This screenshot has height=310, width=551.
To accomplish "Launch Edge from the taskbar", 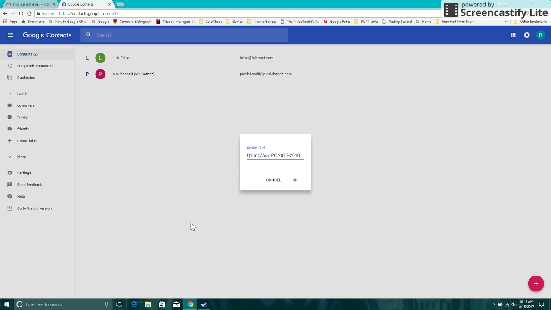I will (x=134, y=304).
